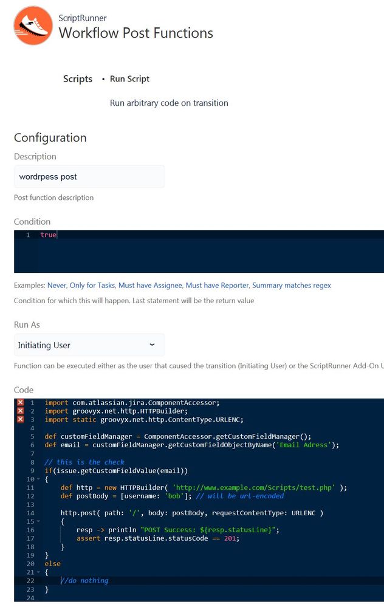
Task: Choose the Must have Assignee example link
Action: [151, 286]
